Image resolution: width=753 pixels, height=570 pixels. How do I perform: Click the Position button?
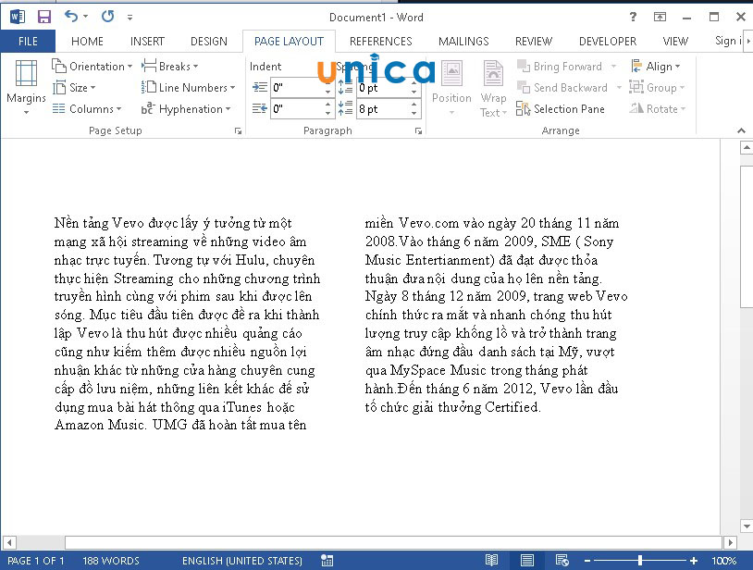pos(451,88)
